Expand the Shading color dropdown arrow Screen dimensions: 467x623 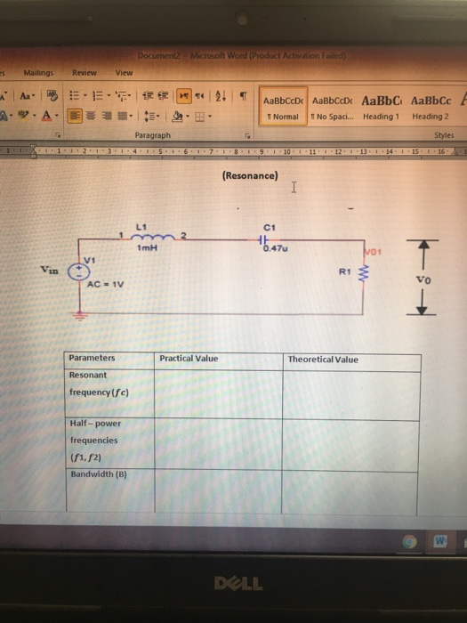point(187,117)
